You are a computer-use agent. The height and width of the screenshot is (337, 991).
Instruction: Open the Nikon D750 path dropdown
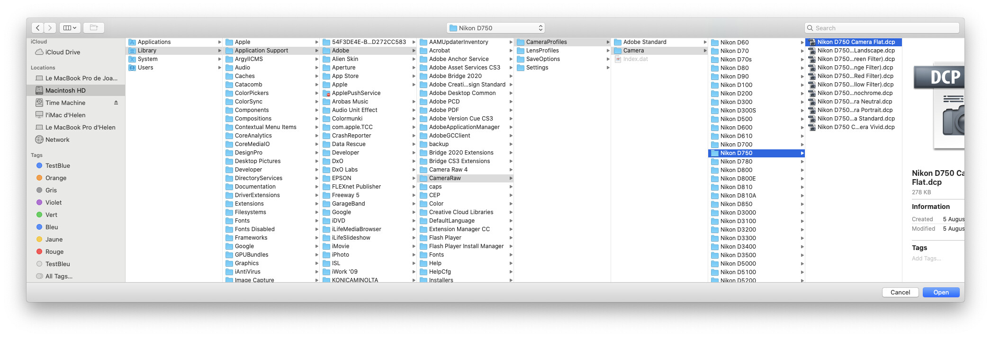point(495,28)
